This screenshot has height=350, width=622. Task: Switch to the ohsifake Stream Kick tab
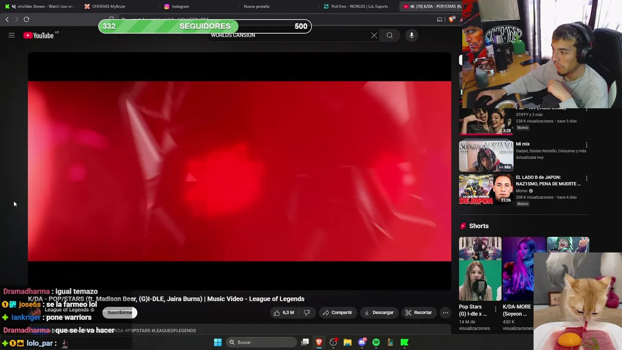coord(40,6)
